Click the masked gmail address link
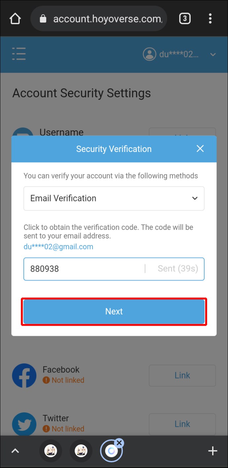228x468 pixels. click(58, 247)
